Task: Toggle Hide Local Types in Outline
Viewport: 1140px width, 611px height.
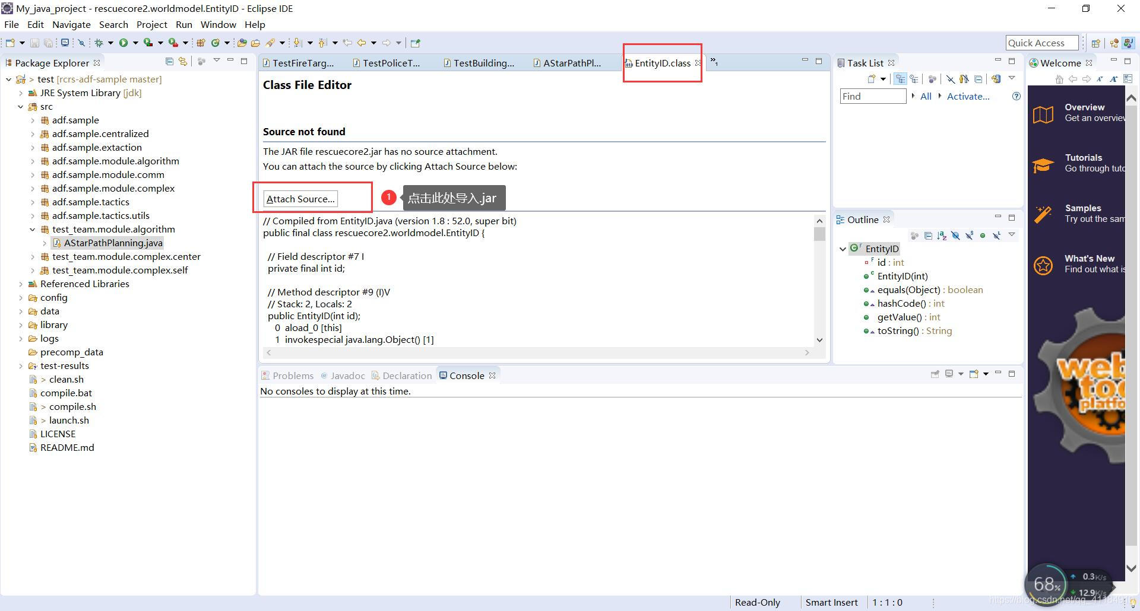Action: pyautogui.click(x=996, y=236)
